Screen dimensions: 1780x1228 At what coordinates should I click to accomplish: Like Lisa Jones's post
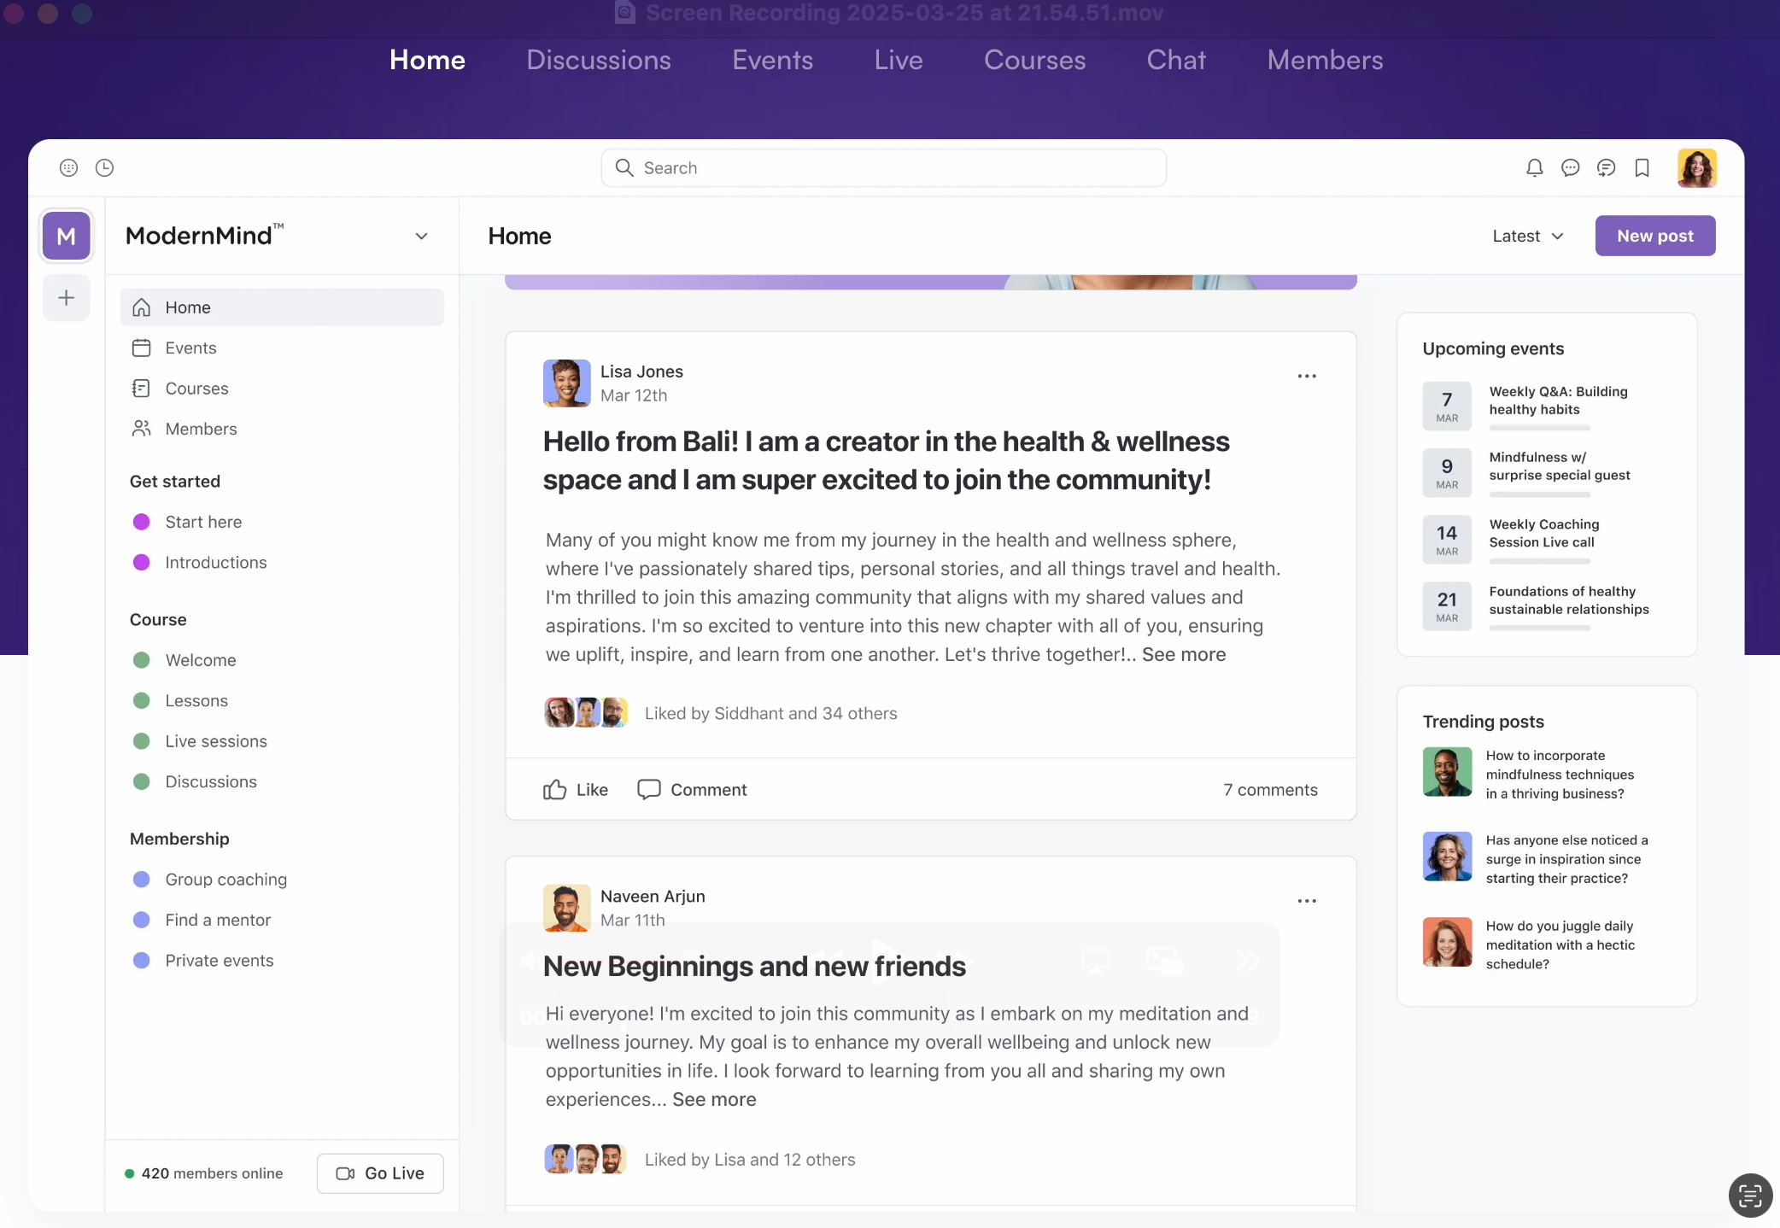pyautogui.click(x=576, y=790)
